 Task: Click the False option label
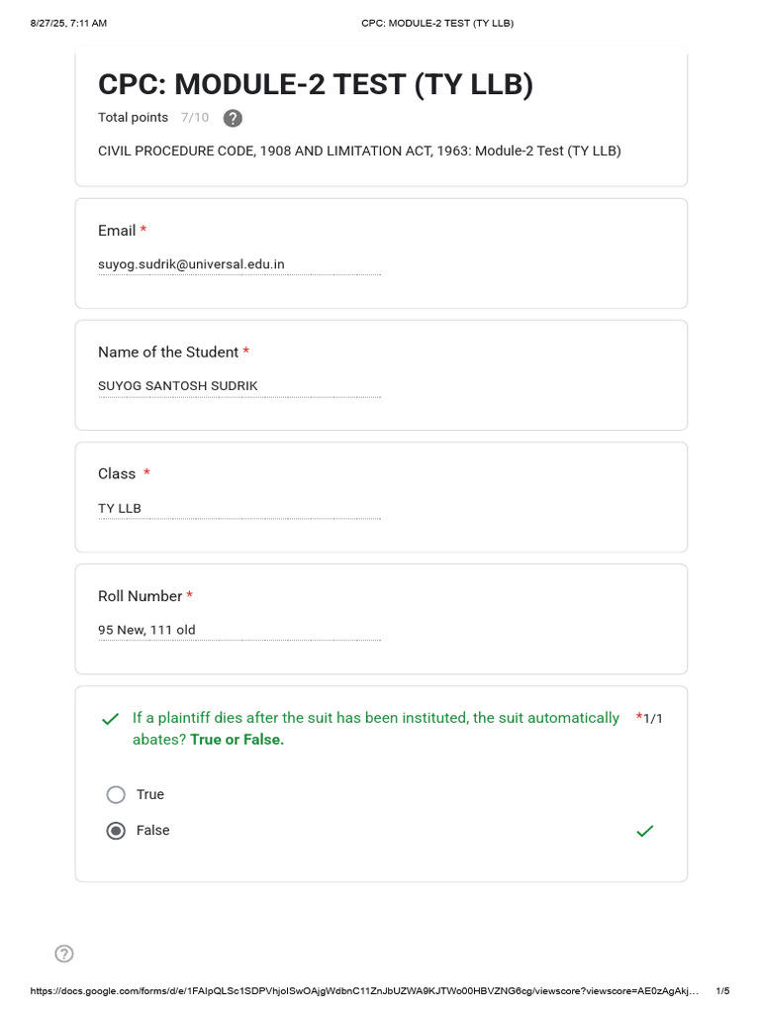pyautogui.click(x=153, y=831)
